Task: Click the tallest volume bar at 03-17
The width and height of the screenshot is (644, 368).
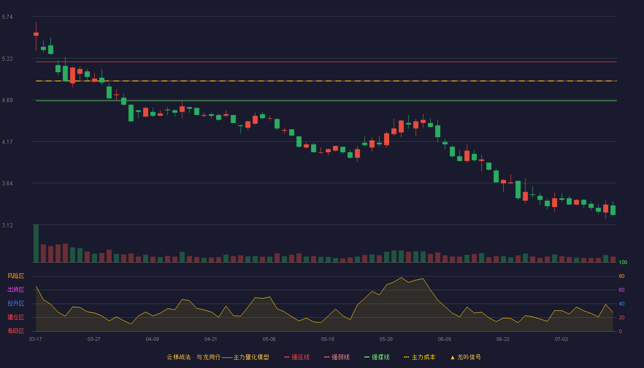Action: coord(36,243)
